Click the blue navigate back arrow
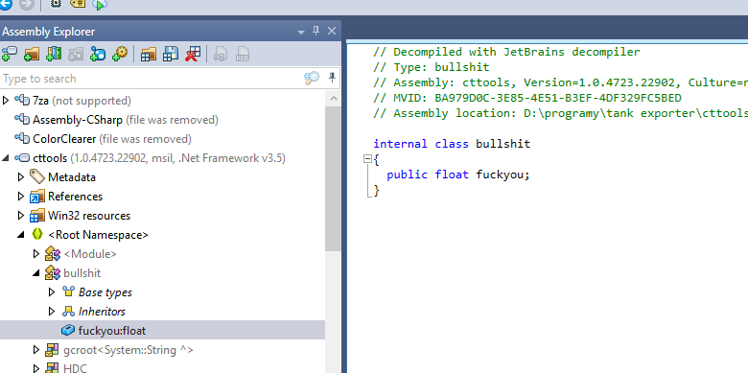 (5, 5)
